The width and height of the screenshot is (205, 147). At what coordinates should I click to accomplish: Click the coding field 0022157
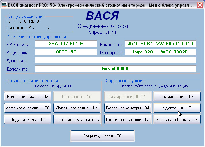(66, 52)
